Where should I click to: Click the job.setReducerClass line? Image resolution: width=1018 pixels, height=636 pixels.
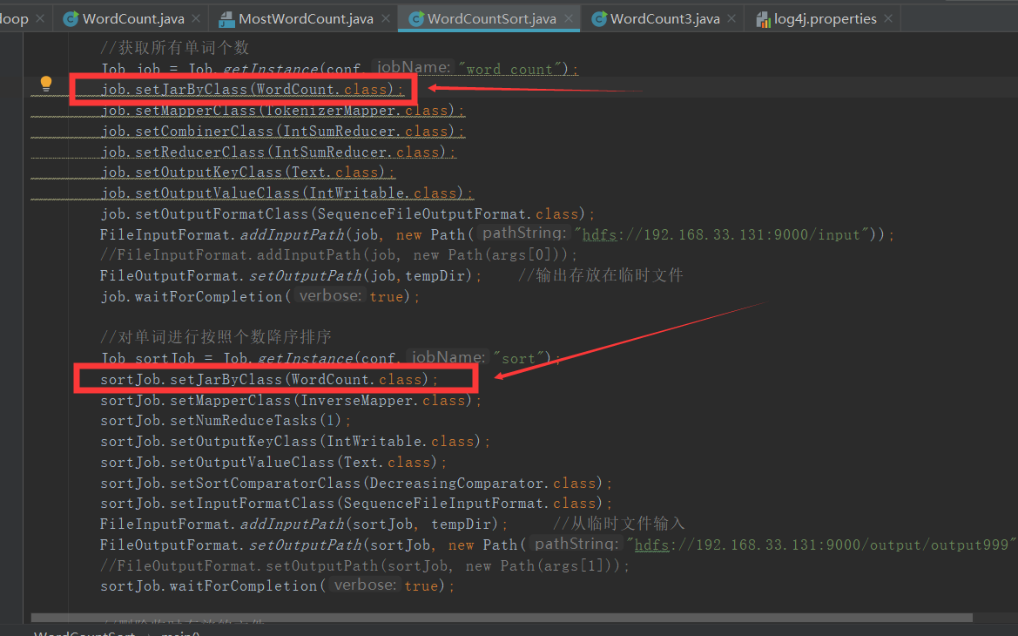278,152
